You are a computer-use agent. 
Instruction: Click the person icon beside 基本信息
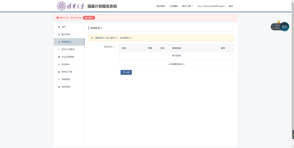pyautogui.click(x=59, y=34)
